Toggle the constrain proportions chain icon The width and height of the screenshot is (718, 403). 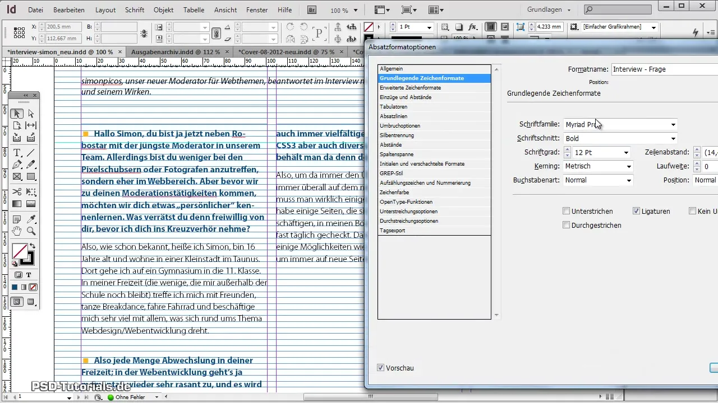pos(216,33)
